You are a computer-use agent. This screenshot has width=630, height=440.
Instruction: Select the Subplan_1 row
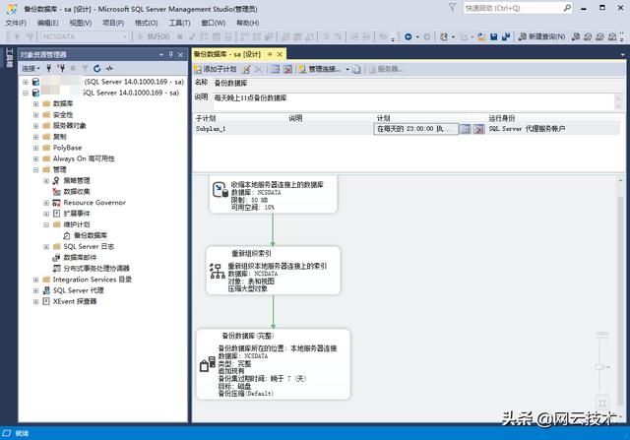[407, 129]
